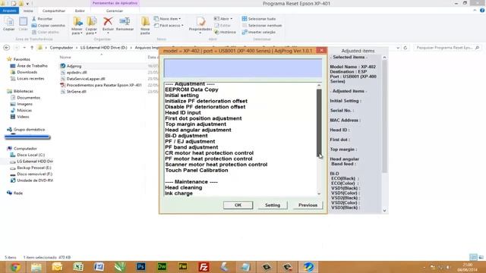This screenshot has height=273, width=486.
Task: Click Computador in the address path
Action: click(x=62, y=48)
